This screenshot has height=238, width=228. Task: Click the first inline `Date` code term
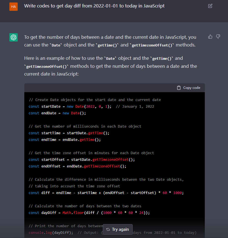[56, 45]
